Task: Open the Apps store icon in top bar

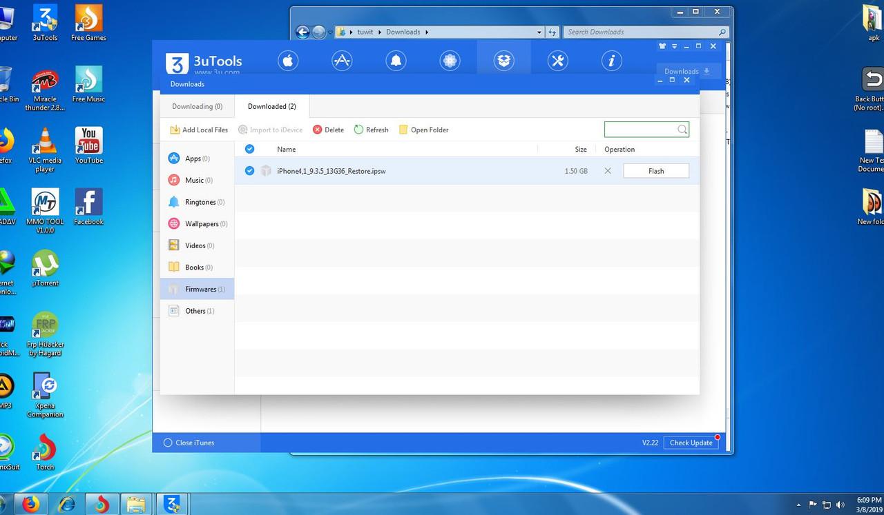Action: [x=342, y=61]
